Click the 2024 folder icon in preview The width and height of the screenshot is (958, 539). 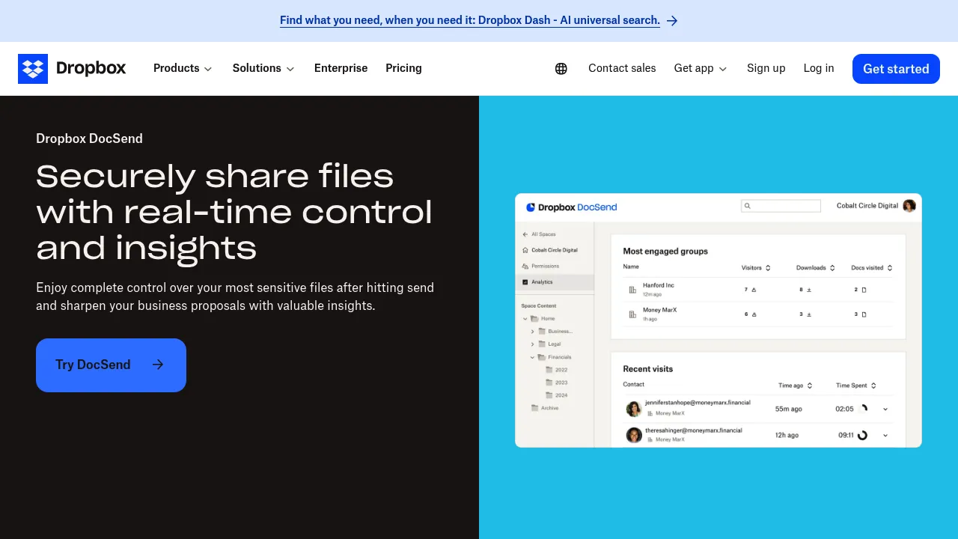click(549, 395)
